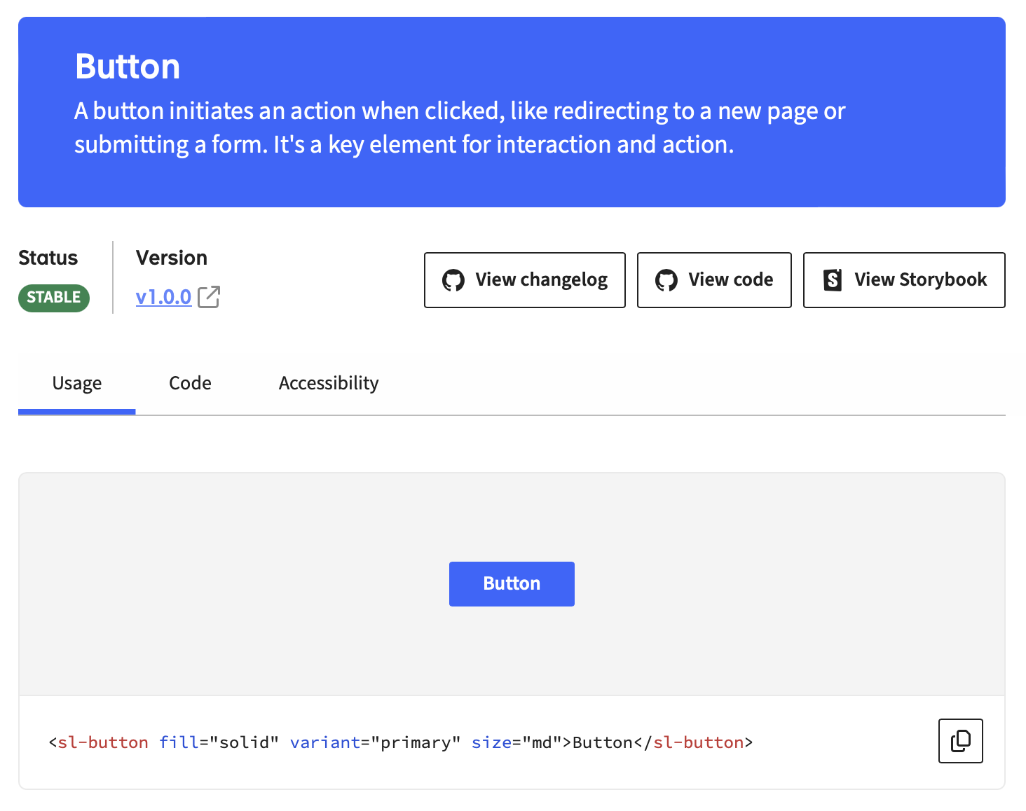
Task: Click the blue primary Button demo
Action: coord(512,584)
